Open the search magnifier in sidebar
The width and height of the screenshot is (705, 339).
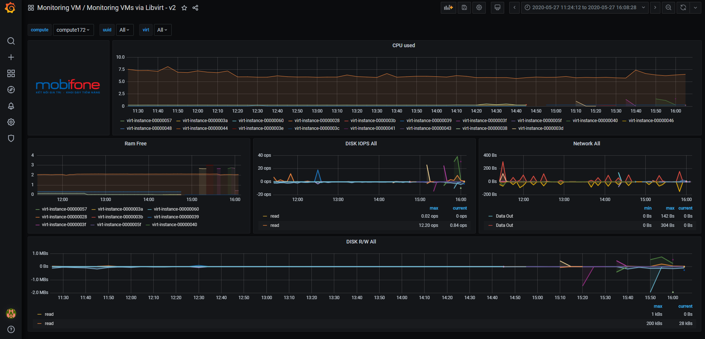tap(11, 41)
